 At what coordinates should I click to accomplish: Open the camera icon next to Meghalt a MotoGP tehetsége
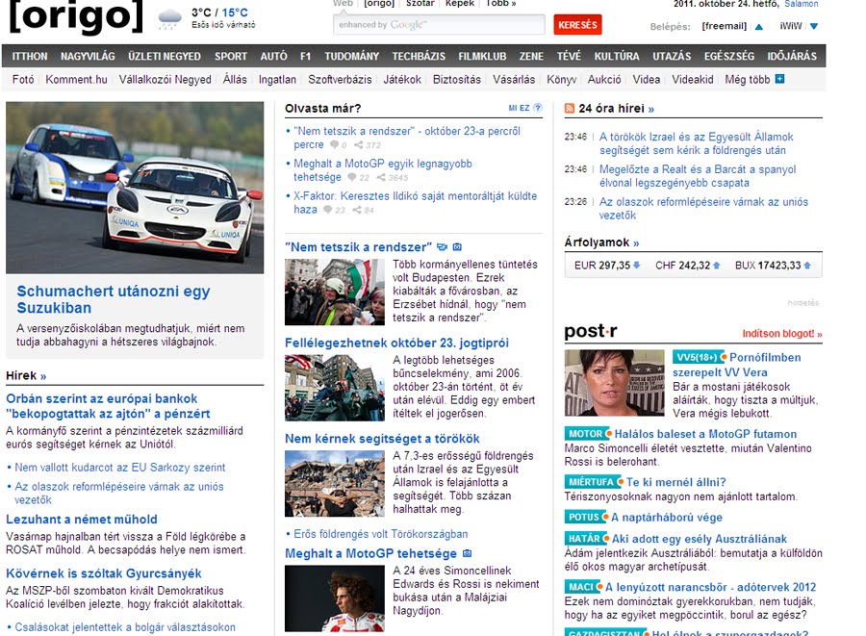click(x=468, y=553)
